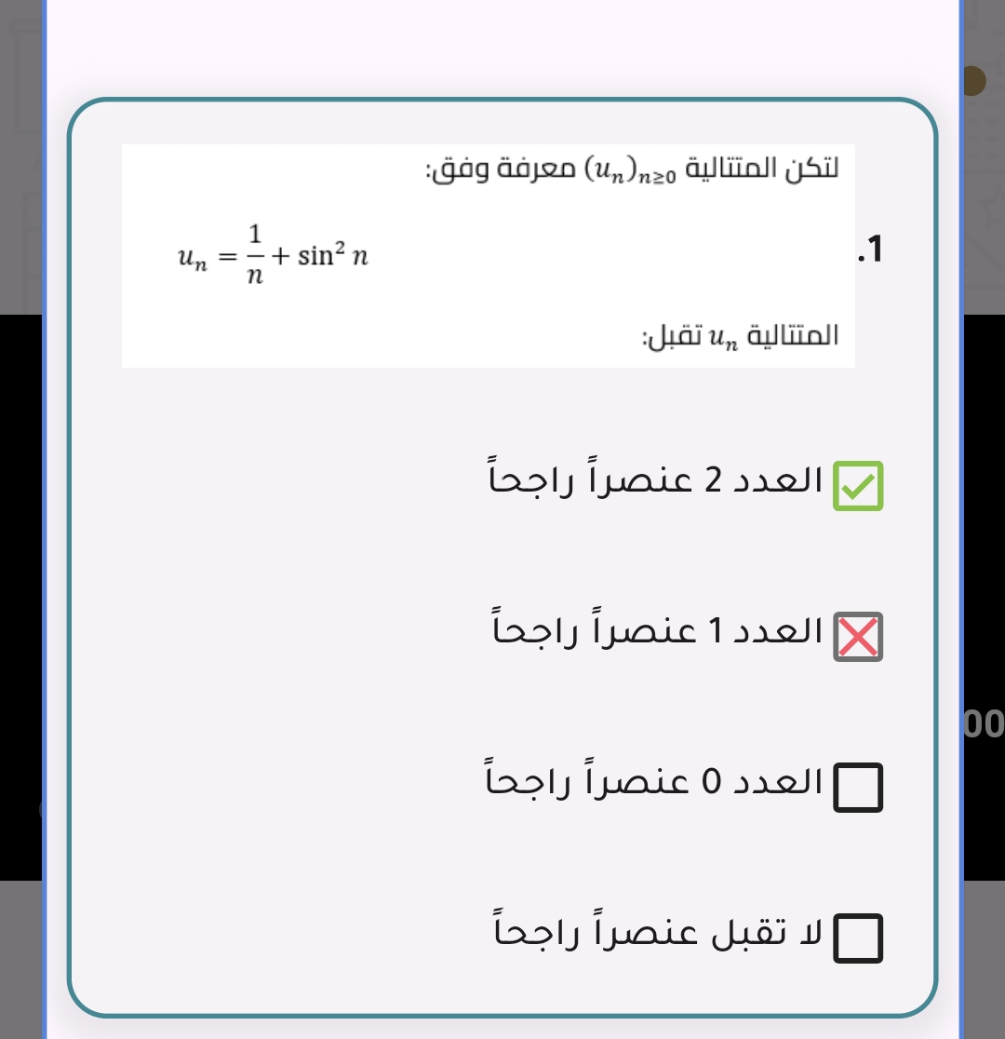The image size is (1005, 1039).
Task: Select answer text العدد 2 عنصراً راجحاً
Action: pos(655,480)
